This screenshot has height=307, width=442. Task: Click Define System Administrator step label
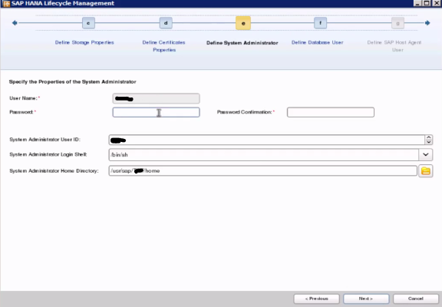pos(242,43)
